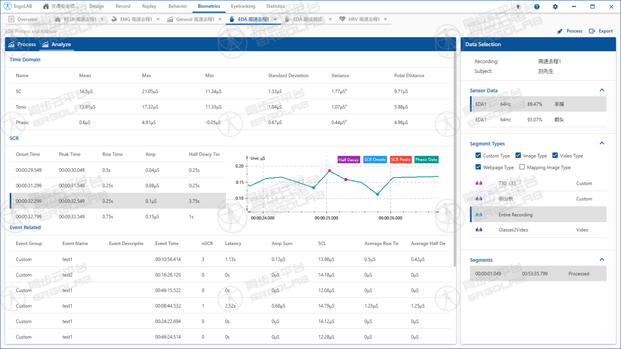This screenshot has height=349, width=621.
Task: Click the upload arrow icon in title bar
Action: (x=518, y=6)
